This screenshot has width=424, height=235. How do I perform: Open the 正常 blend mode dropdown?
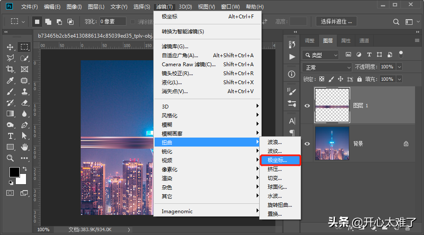coord(327,68)
